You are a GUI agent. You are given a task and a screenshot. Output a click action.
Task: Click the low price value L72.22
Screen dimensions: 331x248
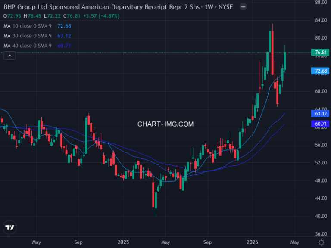(x=52, y=16)
